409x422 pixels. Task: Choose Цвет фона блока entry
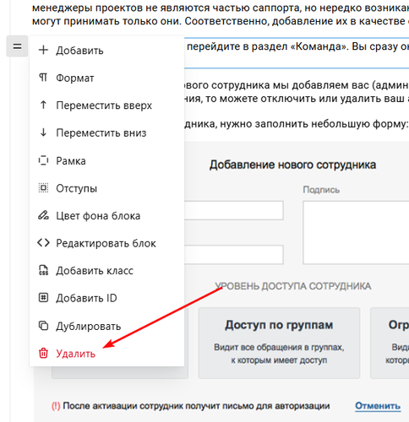pyautogui.click(x=106, y=216)
